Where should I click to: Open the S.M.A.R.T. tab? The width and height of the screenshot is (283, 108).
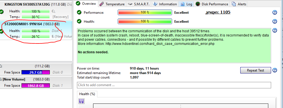point(138,4)
